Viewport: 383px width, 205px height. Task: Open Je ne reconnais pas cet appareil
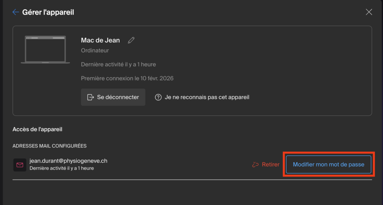[207, 97]
